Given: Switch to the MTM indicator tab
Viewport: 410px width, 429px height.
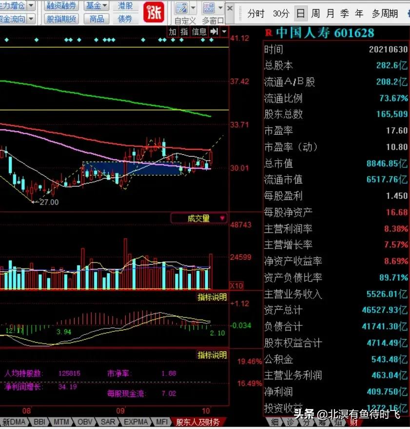Looking at the screenshot, I should pyautogui.click(x=61, y=422).
